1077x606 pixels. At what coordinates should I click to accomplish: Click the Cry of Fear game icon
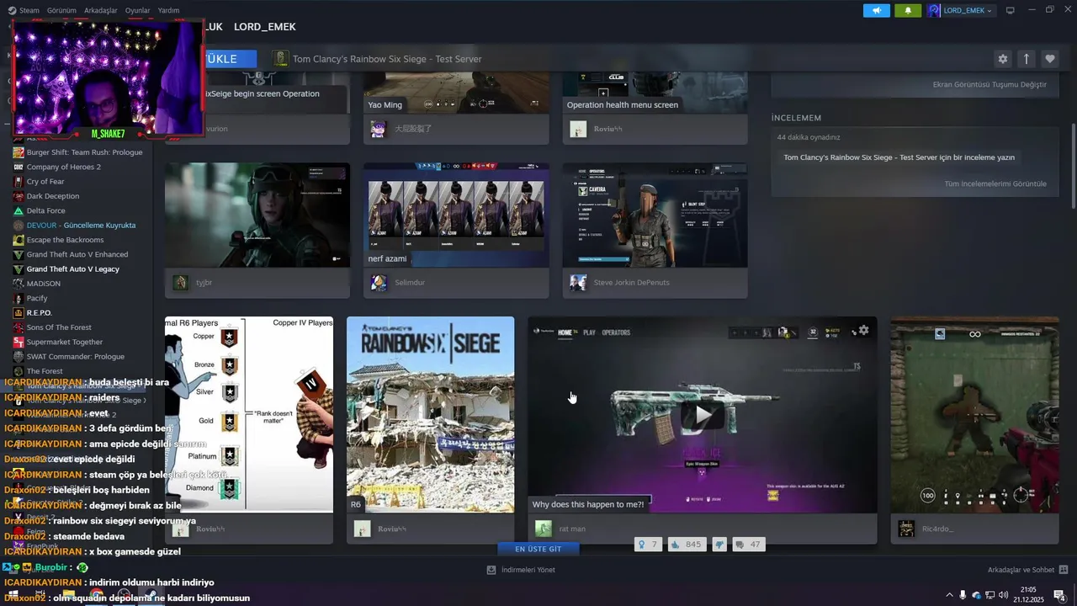[x=19, y=182]
